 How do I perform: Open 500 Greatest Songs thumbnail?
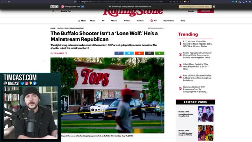(206, 133)
